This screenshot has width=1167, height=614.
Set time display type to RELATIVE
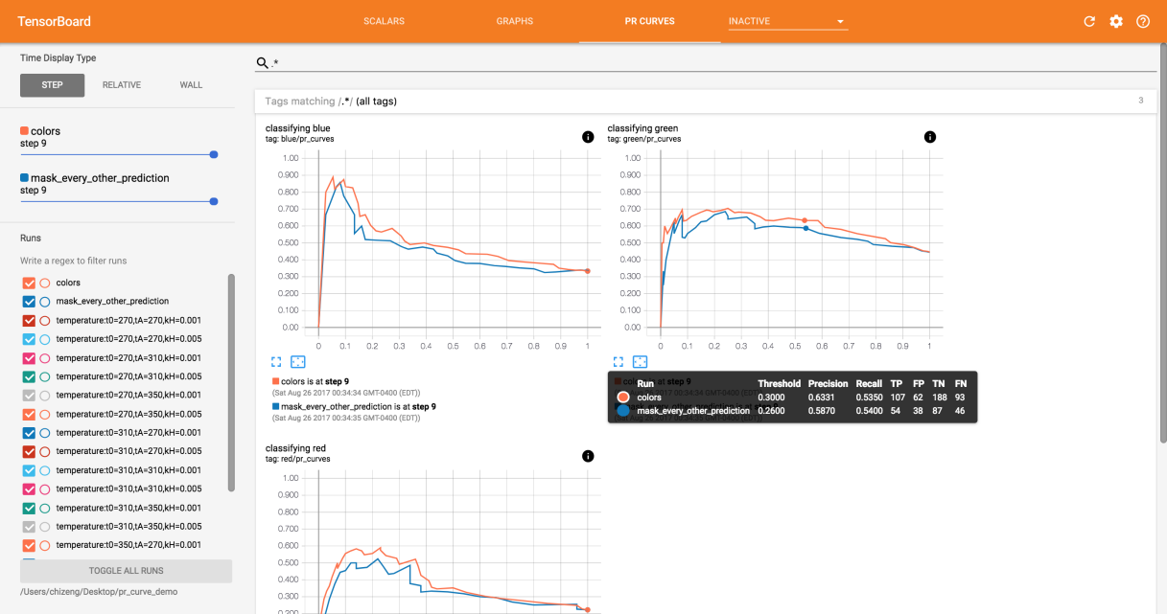[122, 85]
